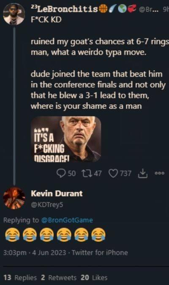Click the reply speech bubble icon

click(61, 173)
